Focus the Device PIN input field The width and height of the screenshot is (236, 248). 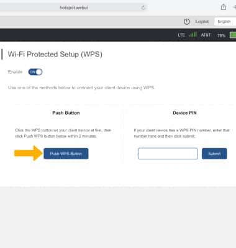(168, 153)
